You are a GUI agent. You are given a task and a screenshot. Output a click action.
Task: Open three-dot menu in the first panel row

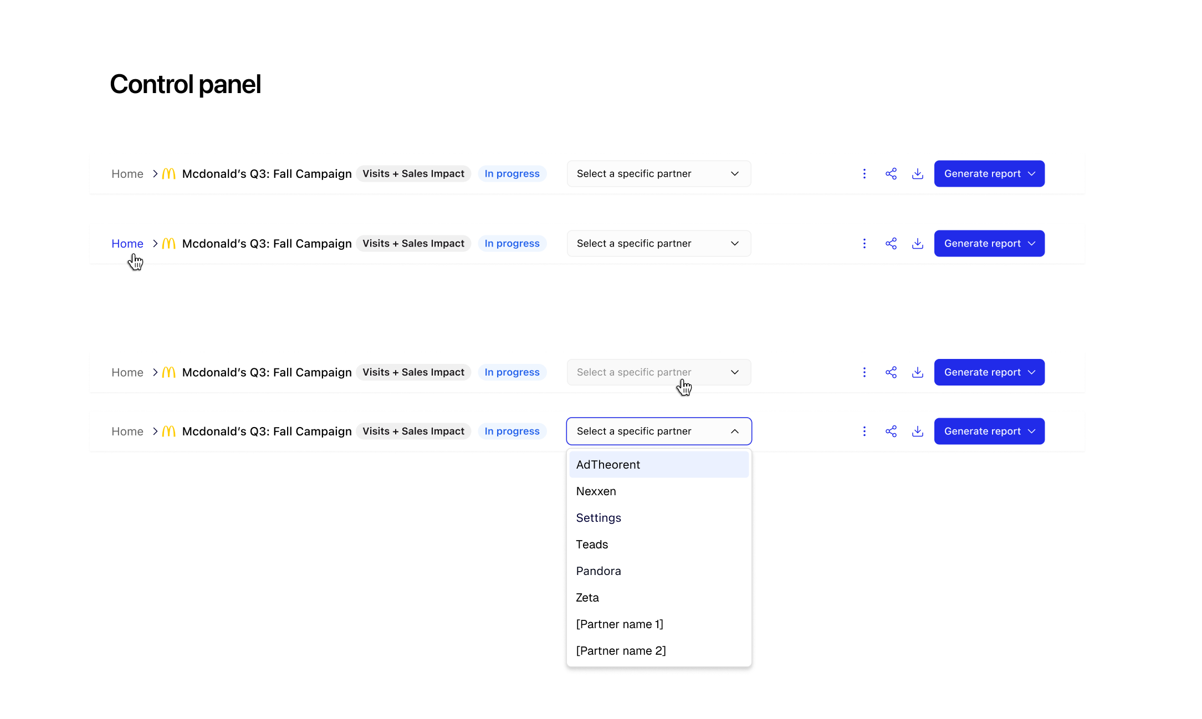point(864,174)
